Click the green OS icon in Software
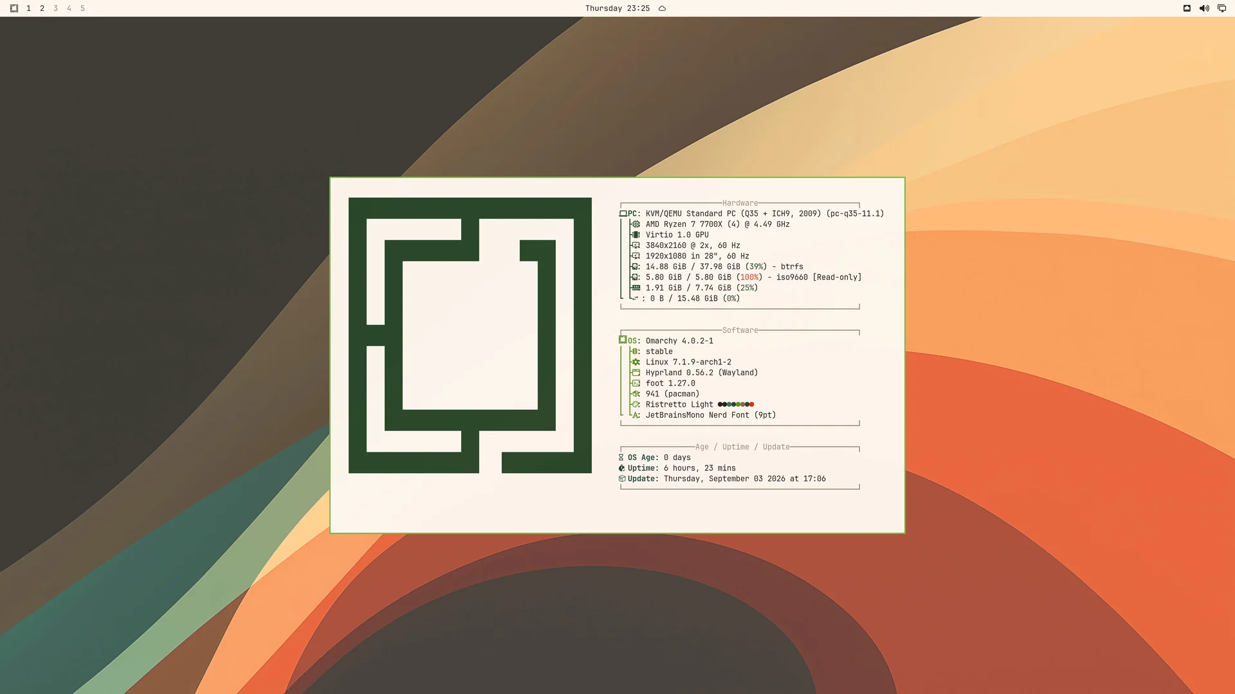This screenshot has height=694, width=1235. click(623, 340)
